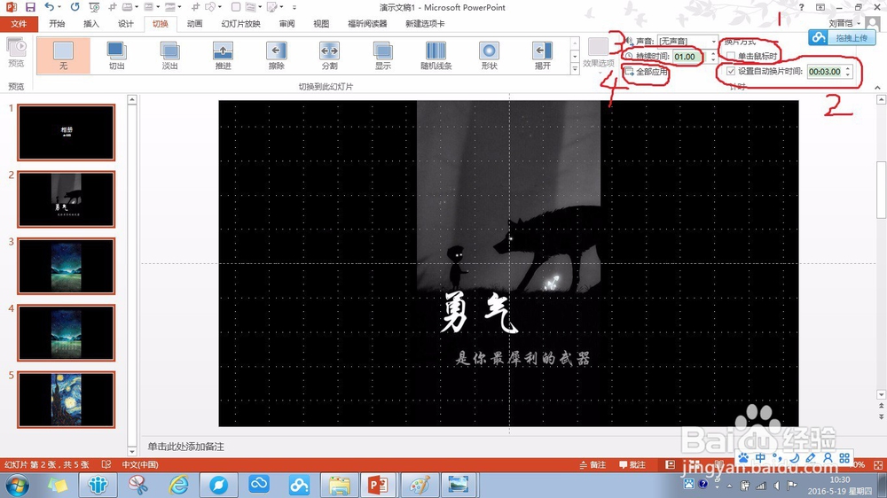This screenshot has height=498, width=887.
Task: Switch to normal view icon in status bar
Action: click(x=671, y=464)
